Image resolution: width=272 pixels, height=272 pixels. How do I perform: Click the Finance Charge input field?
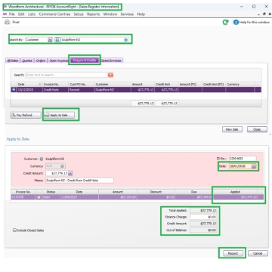click(x=203, y=217)
